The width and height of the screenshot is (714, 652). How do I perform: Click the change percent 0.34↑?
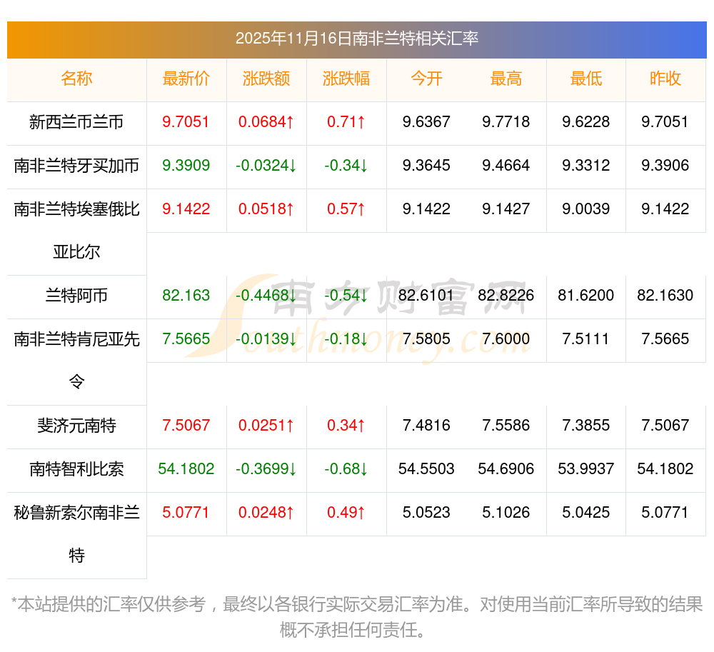click(346, 425)
